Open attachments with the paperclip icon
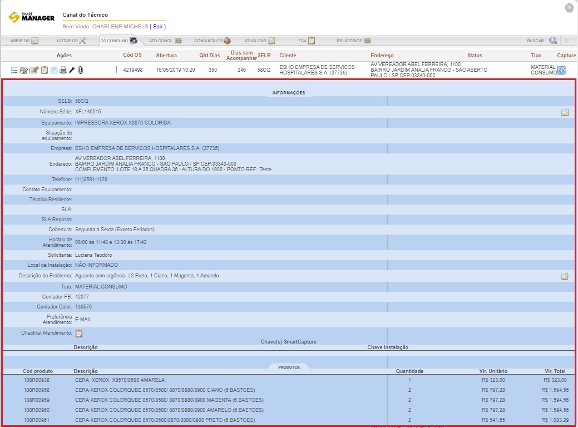The image size is (578, 428). 81,70
